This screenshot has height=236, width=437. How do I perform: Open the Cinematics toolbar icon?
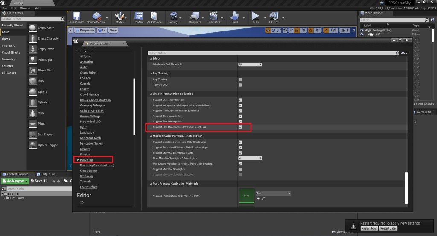pos(213,17)
